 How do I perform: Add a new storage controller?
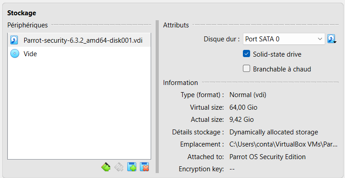coord(106,167)
